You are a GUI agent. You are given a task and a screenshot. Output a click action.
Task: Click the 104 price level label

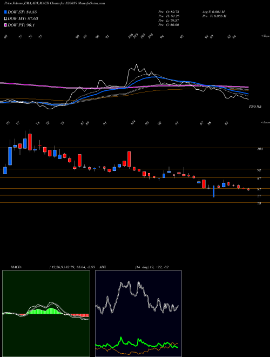pyautogui.click(x=260, y=149)
